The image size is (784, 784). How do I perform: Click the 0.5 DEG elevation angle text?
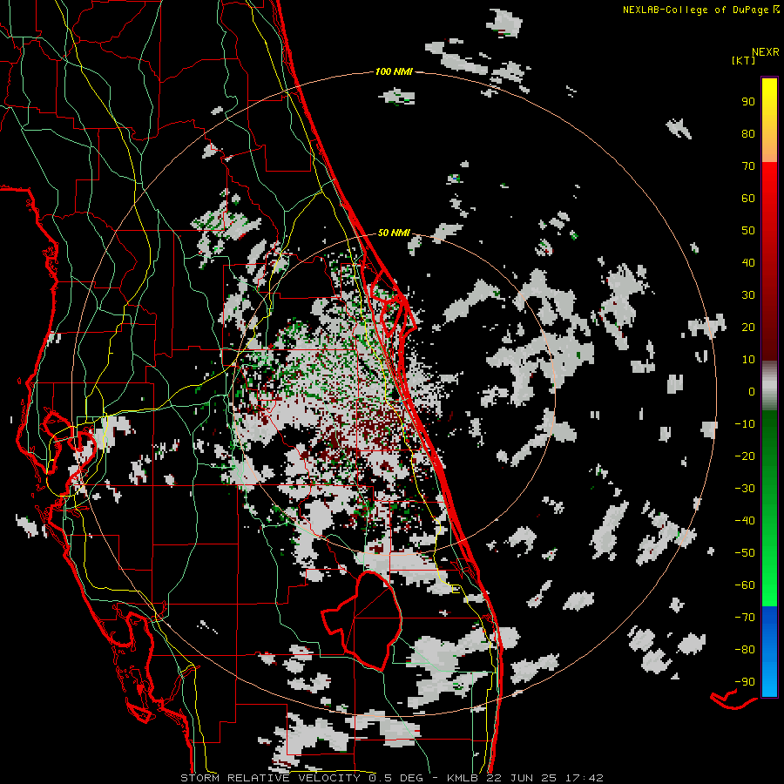[395, 778]
